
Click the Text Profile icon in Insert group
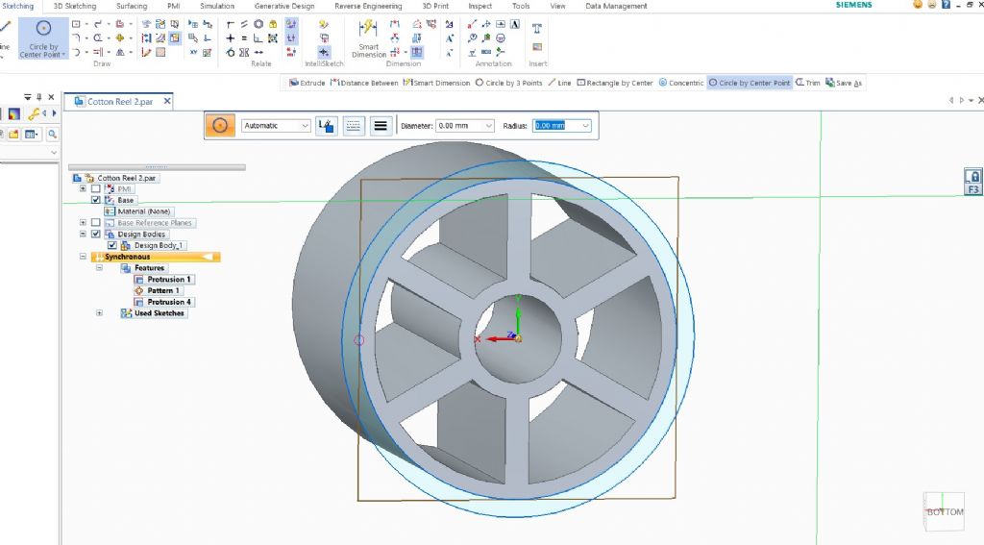(537, 28)
